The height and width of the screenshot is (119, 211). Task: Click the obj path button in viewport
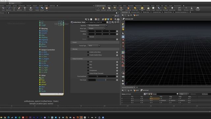click(x=130, y=15)
